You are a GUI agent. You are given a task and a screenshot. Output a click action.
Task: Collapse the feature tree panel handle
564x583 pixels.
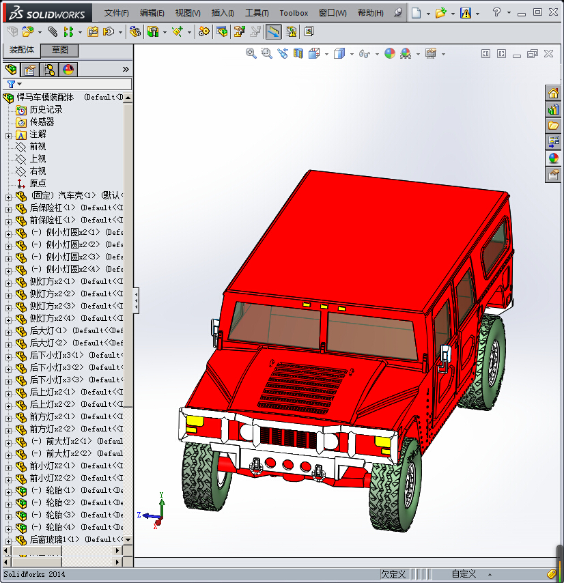pyautogui.click(x=136, y=300)
